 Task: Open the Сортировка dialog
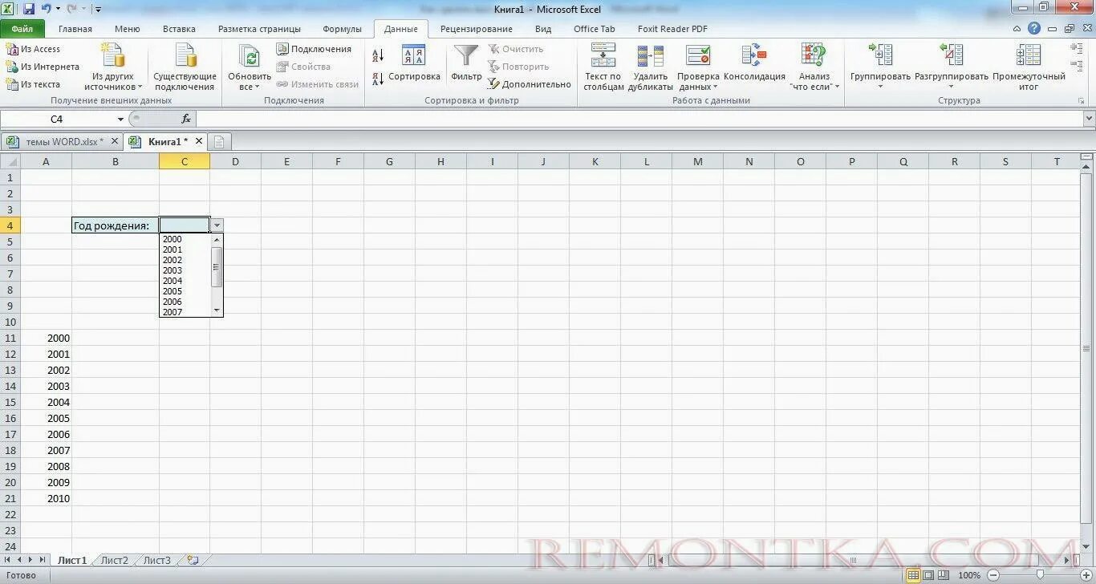[414, 63]
